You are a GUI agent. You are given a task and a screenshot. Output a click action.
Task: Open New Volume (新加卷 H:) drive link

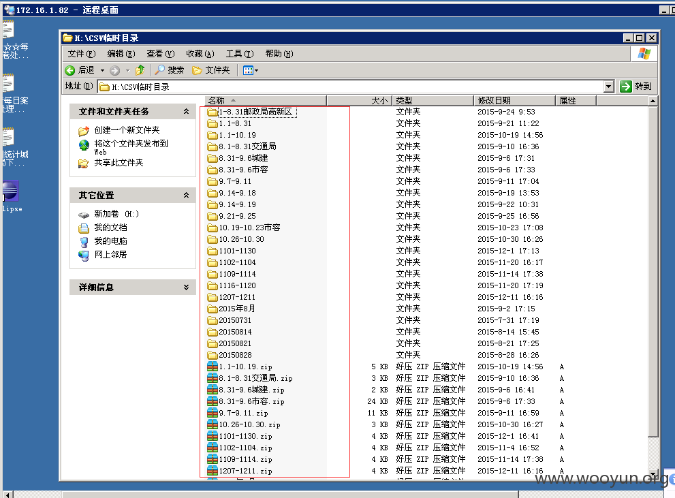[116, 214]
